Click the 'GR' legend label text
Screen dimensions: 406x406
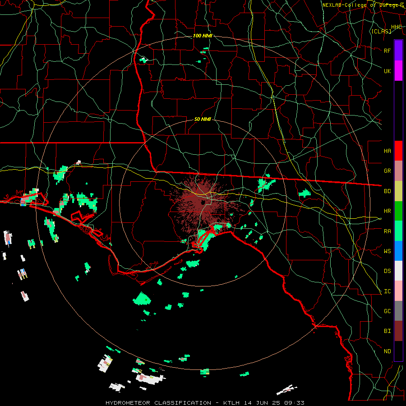(x=387, y=171)
